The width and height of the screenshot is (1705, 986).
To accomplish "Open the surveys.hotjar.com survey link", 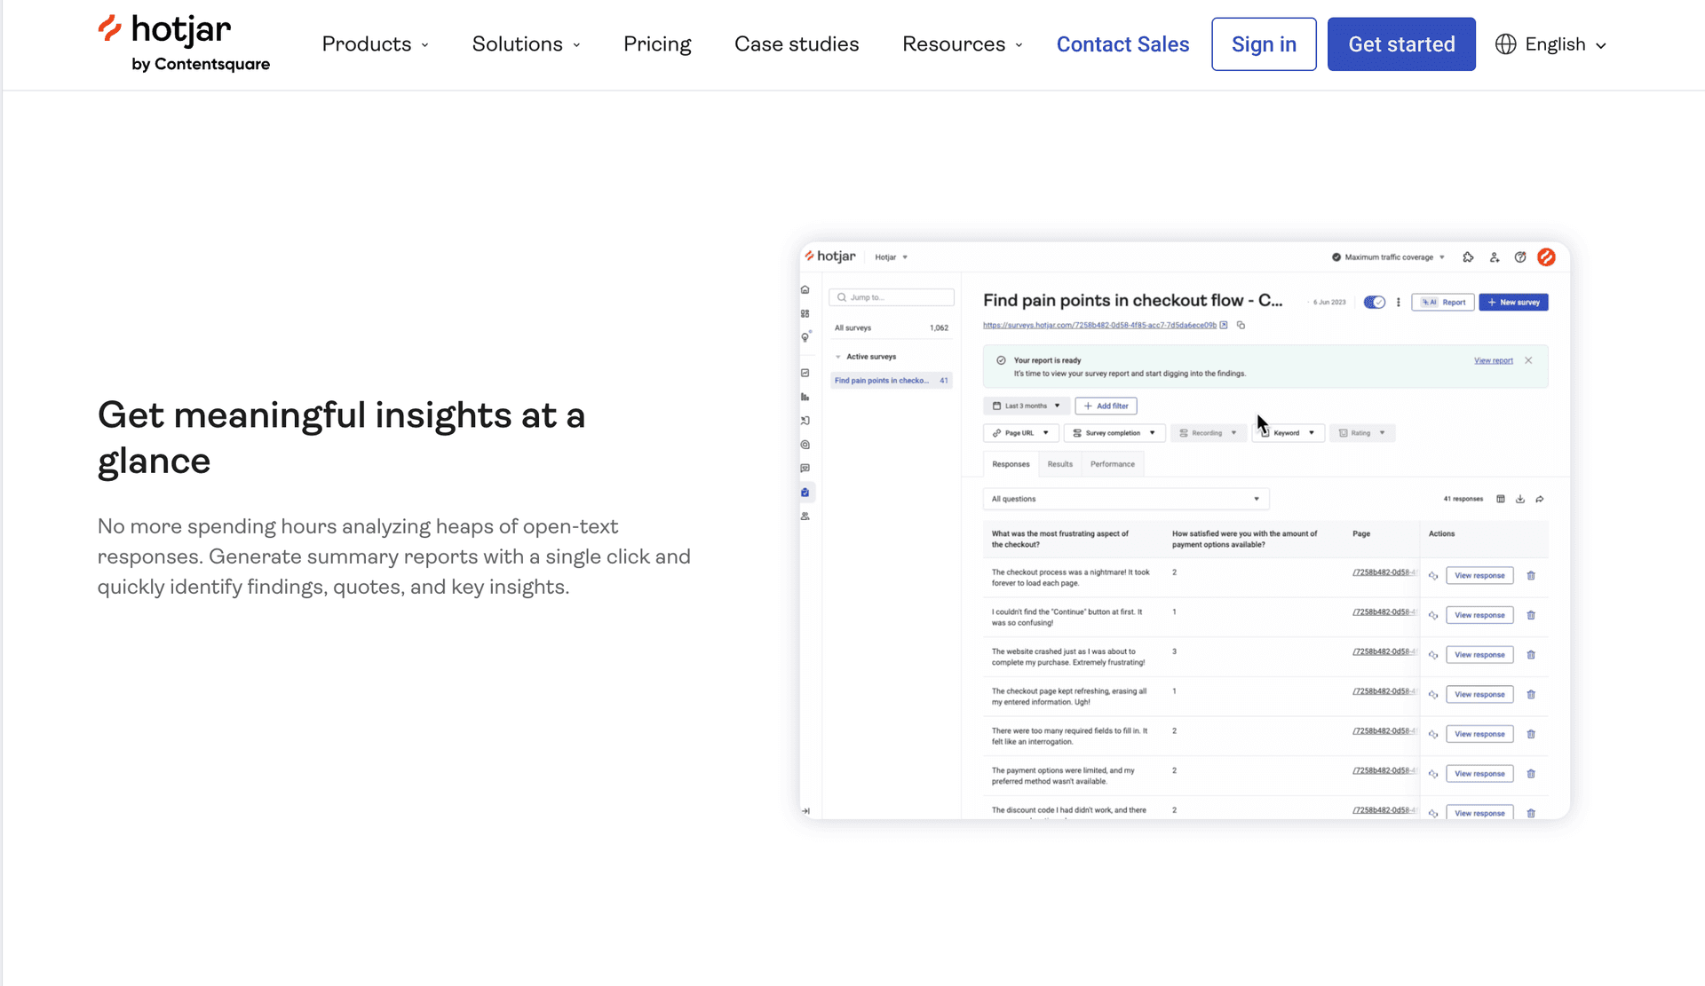I will pyautogui.click(x=1099, y=326).
